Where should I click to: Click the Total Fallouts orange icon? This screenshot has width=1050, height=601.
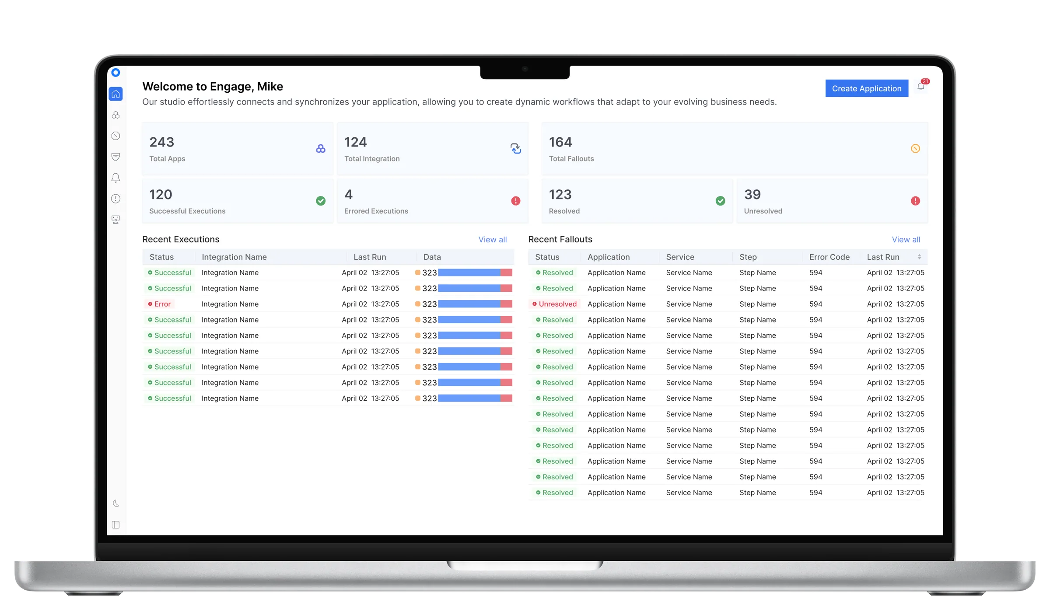click(x=915, y=149)
